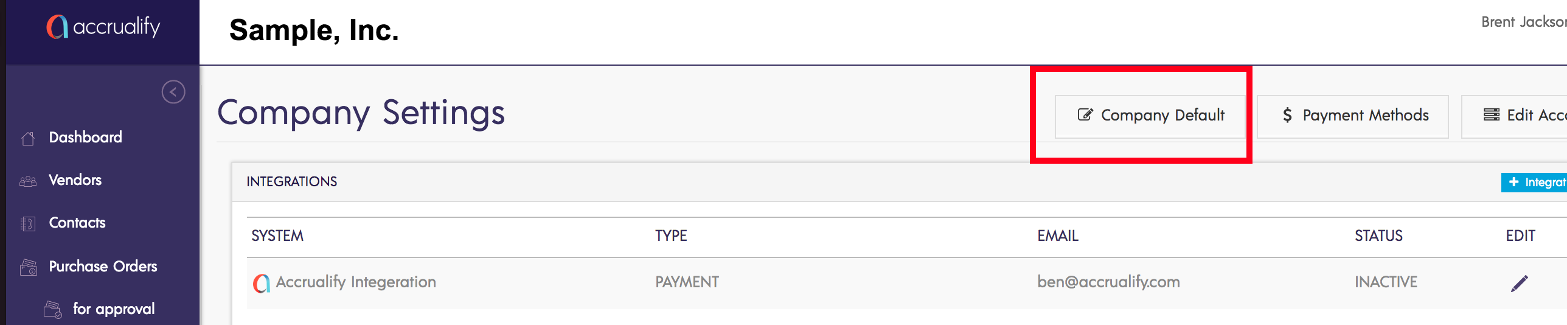Open the Contacts section
Image resolution: width=1567 pixels, height=325 pixels.
point(77,223)
